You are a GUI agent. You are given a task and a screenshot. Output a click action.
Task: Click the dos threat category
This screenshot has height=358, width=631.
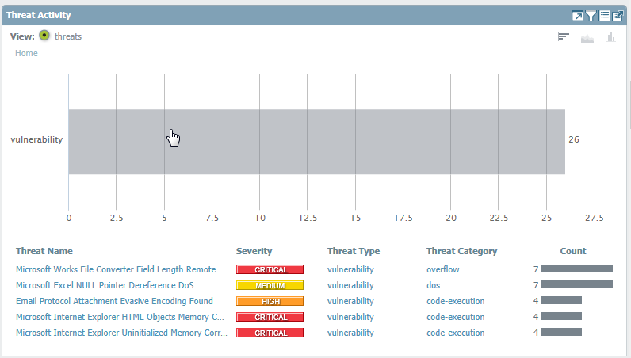pyautogui.click(x=433, y=285)
